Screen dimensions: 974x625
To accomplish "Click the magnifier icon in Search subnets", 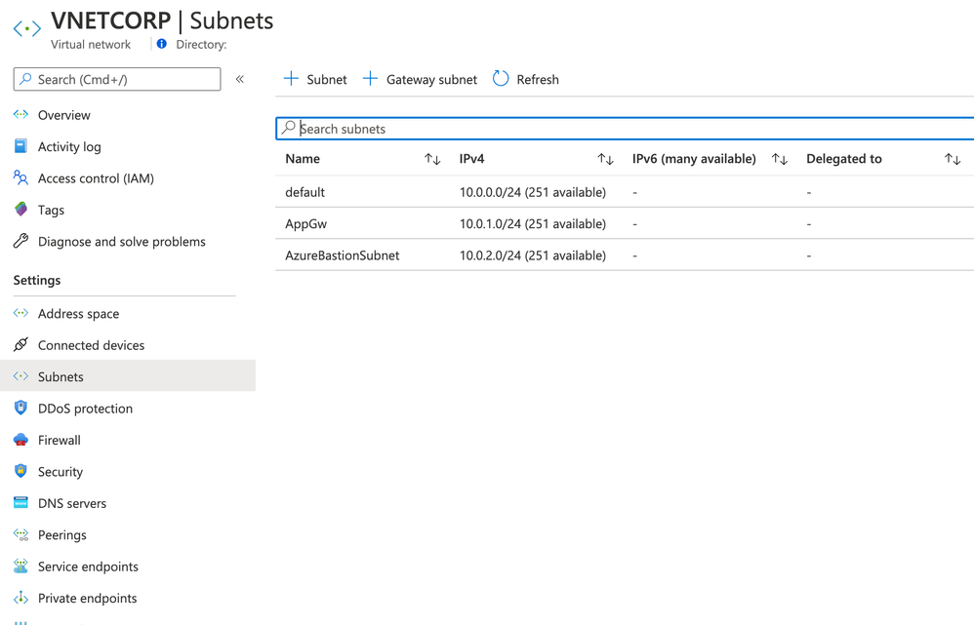I will coord(288,127).
